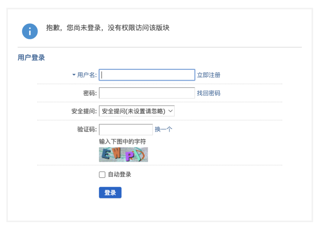Open the 找回密码 link
The width and height of the screenshot is (317, 228).
[x=209, y=93]
